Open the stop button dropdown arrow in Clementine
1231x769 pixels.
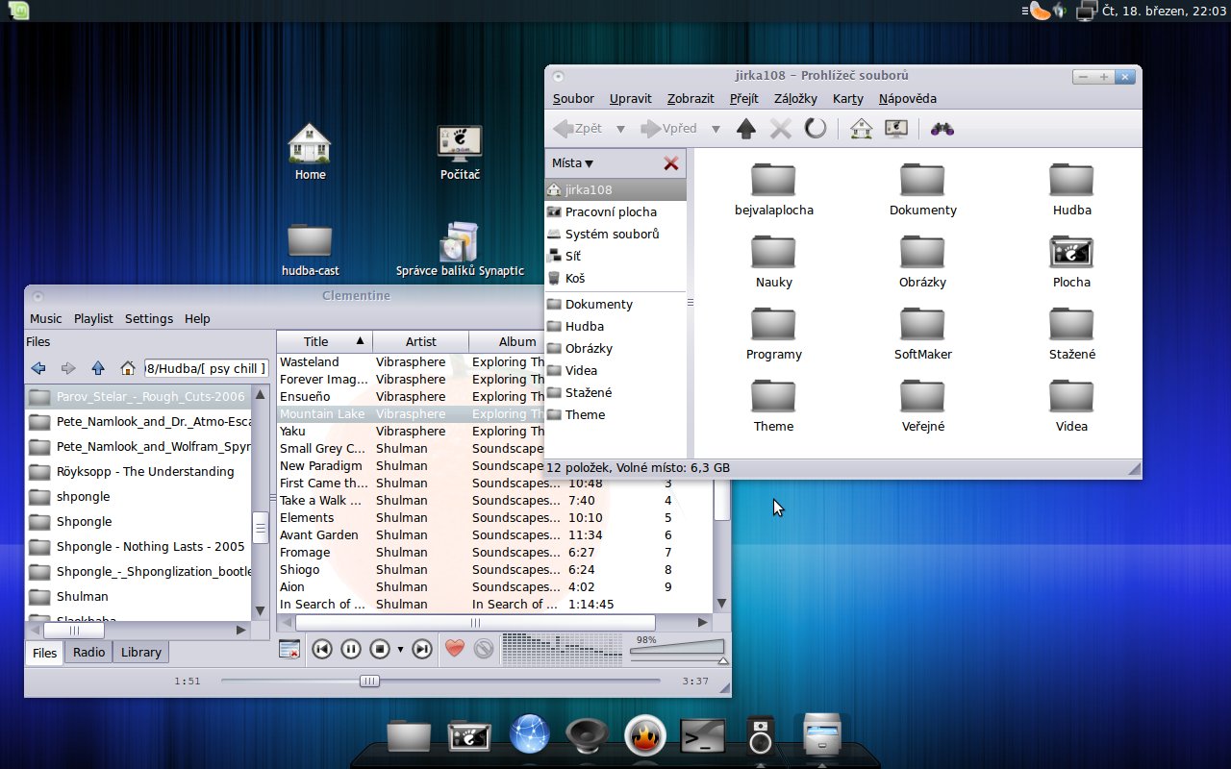click(400, 650)
